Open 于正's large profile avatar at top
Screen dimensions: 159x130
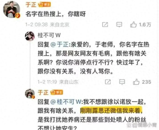coord(11,10)
